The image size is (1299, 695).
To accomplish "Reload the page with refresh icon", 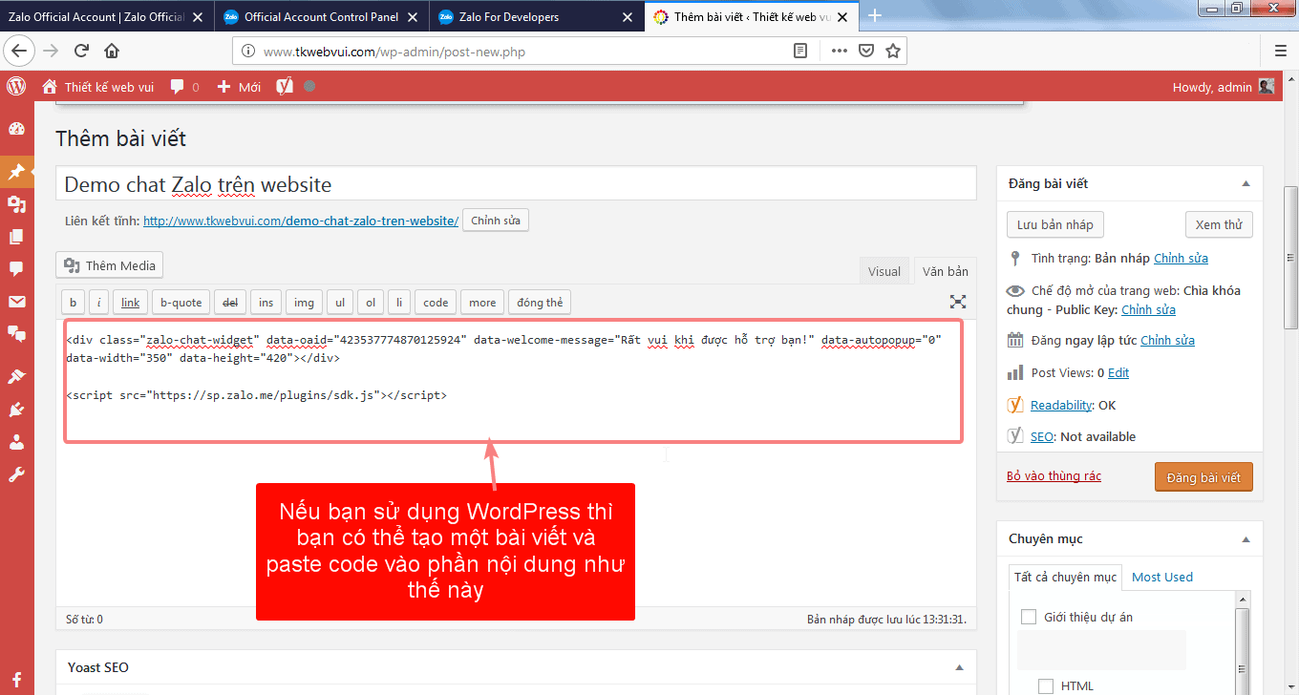I will (81, 51).
